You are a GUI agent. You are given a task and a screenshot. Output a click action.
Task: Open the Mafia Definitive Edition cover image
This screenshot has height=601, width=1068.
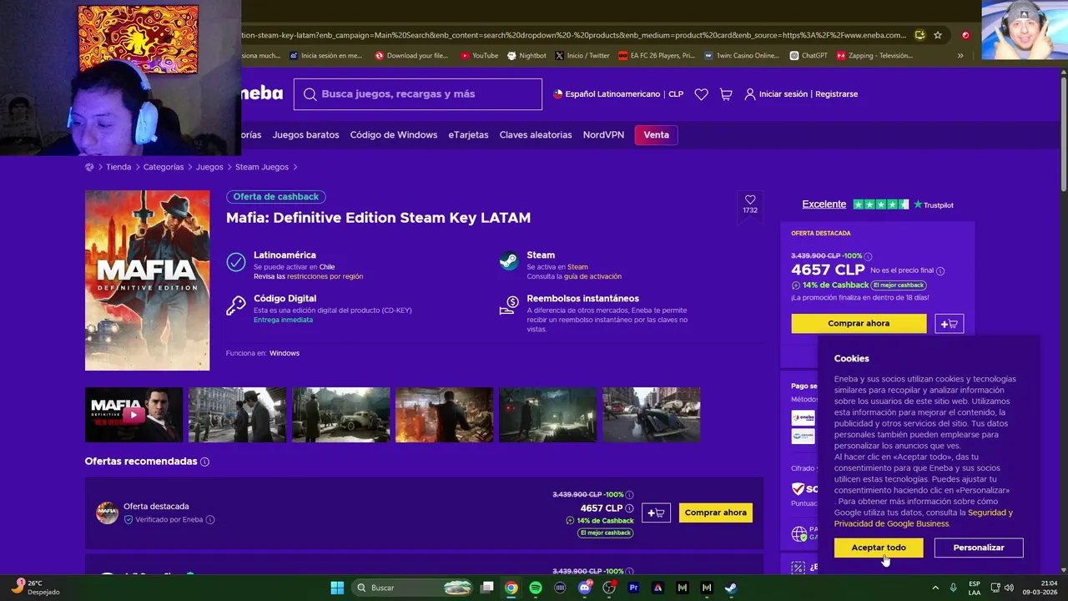pos(148,280)
